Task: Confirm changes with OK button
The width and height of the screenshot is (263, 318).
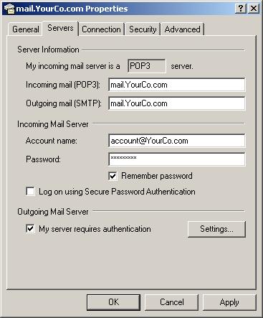Action: (x=113, y=302)
